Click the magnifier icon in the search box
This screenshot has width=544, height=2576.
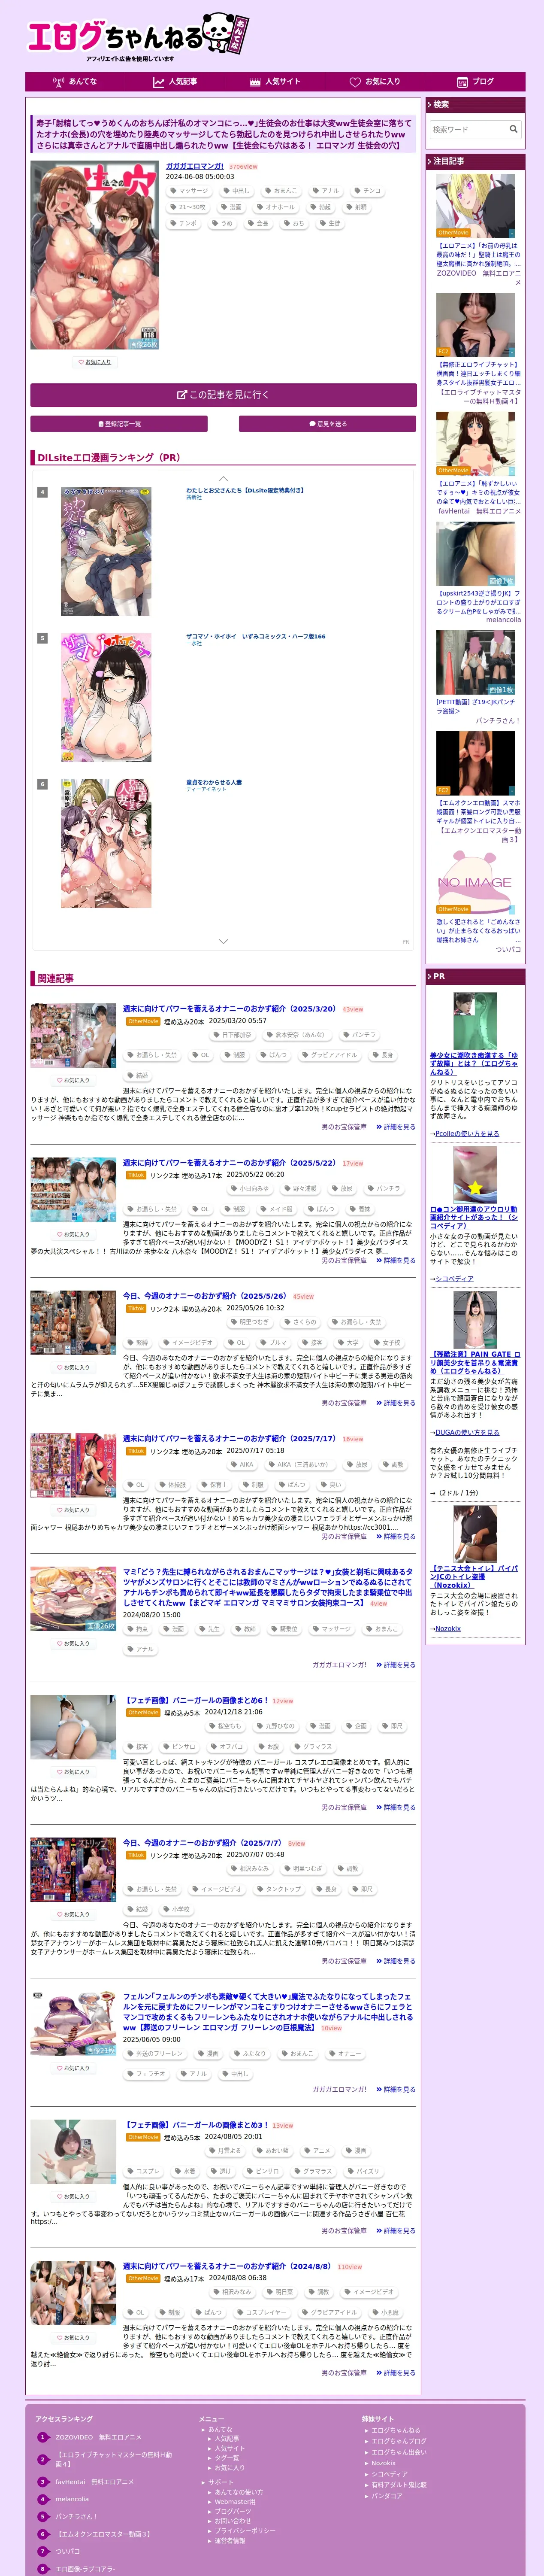pos(513,129)
